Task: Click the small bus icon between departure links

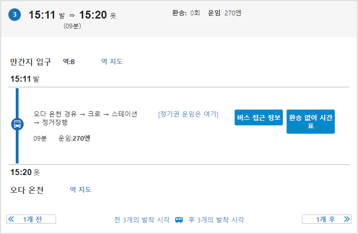Action: tap(179, 220)
